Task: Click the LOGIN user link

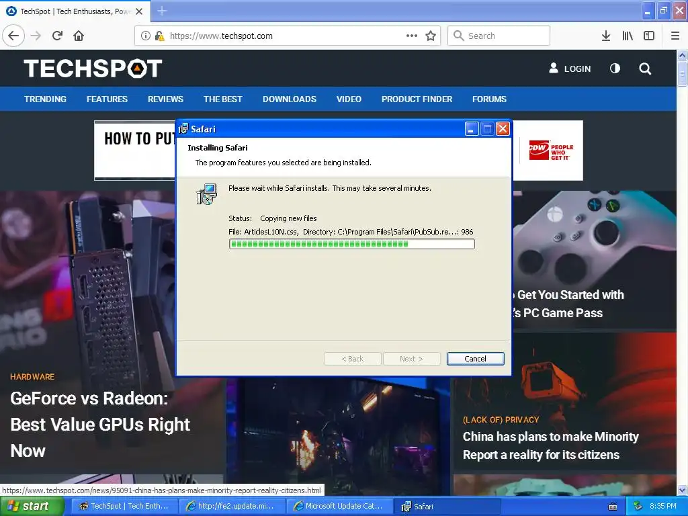Action: pyautogui.click(x=570, y=69)
